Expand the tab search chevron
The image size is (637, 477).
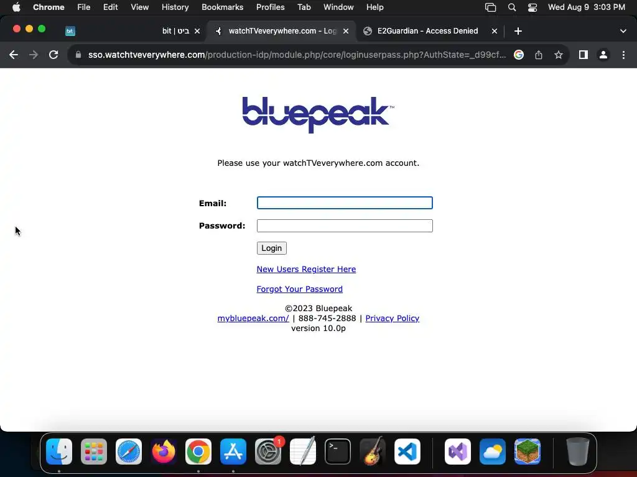pyautogui.click(x=623, y=31)
